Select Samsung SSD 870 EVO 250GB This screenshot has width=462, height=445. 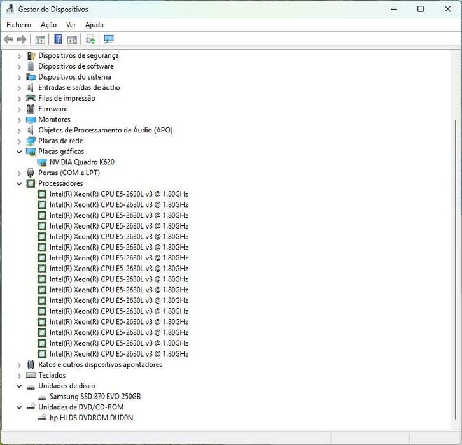coord(95,397)
